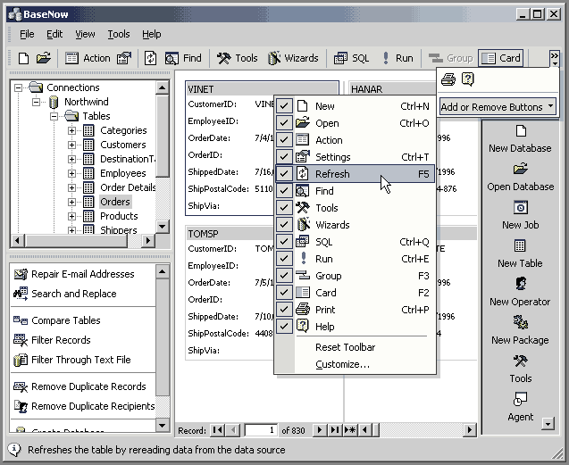Uncheck the Open button checkbox

(284, 123)
